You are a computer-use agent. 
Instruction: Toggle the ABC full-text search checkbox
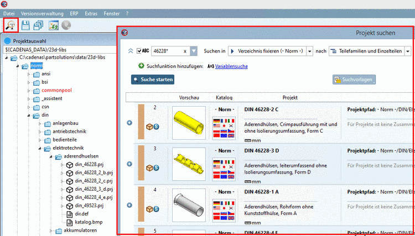[x=139, y=51]
